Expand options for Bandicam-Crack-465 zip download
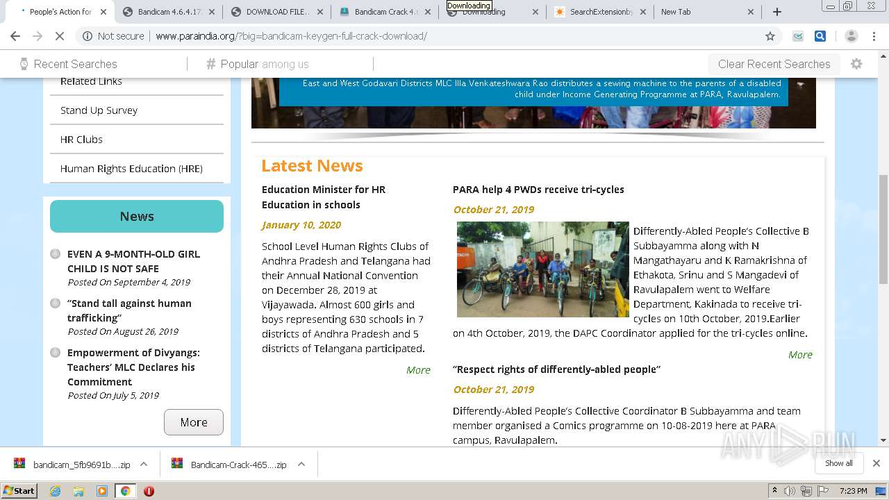 coord(301,465)
